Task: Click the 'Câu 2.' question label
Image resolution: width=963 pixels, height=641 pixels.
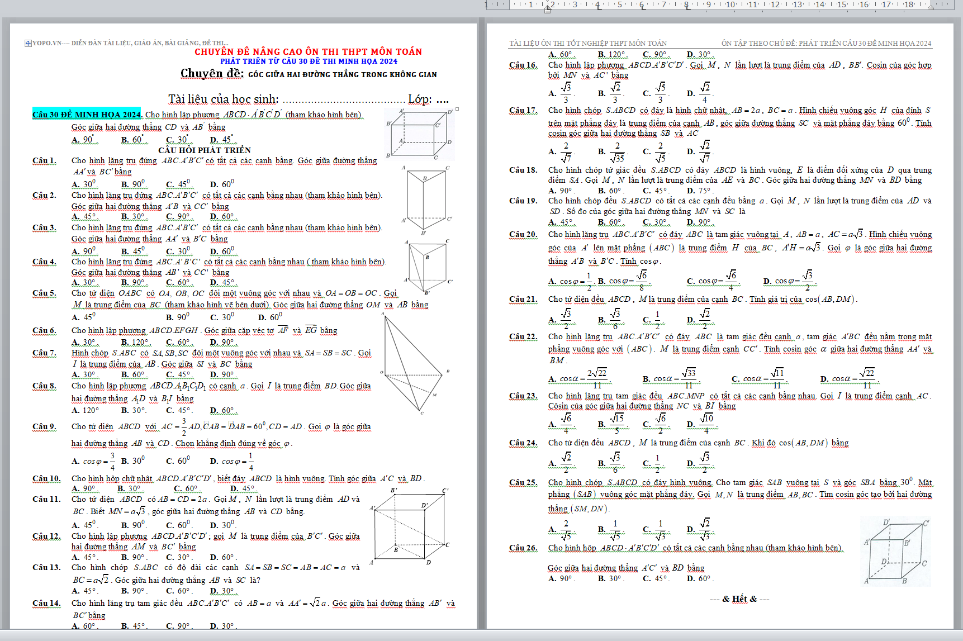Action: (x=44, y=196)
